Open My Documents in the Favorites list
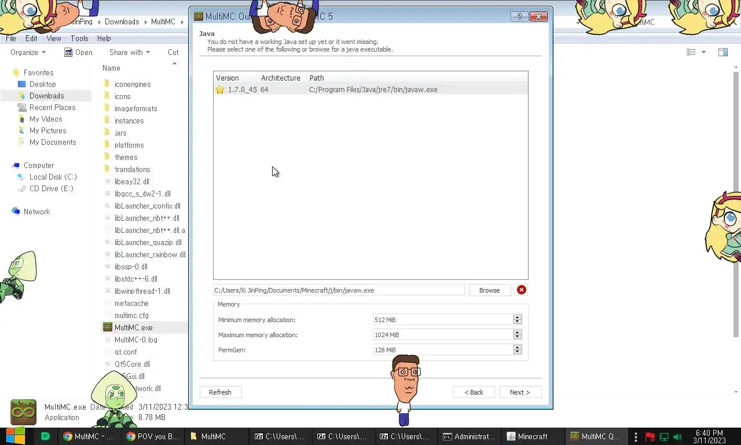The width and height of the screenshot is (741, 445). pos(53,142)
